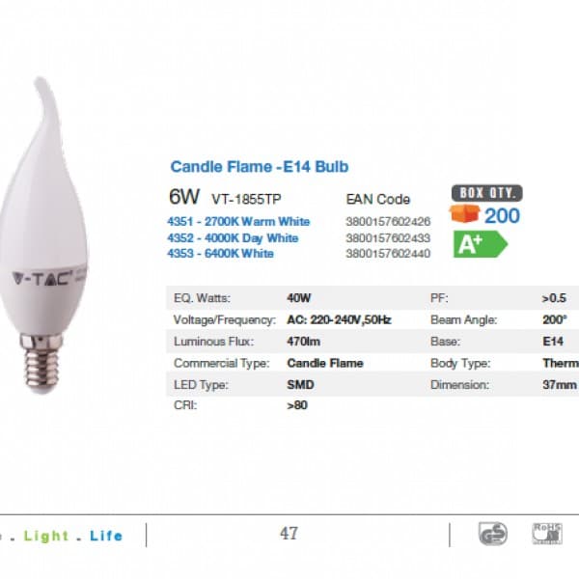Click the green A+ energy rating badge
The height and width of the screenshot is (579, 579).
[481, 244]
